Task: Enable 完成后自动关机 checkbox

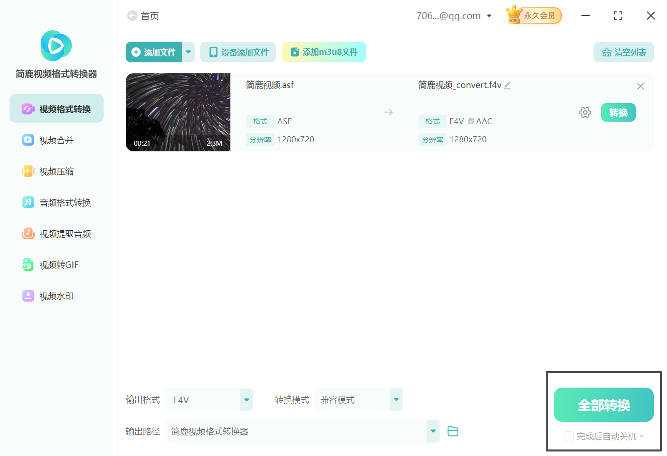Action: point(568,436)
